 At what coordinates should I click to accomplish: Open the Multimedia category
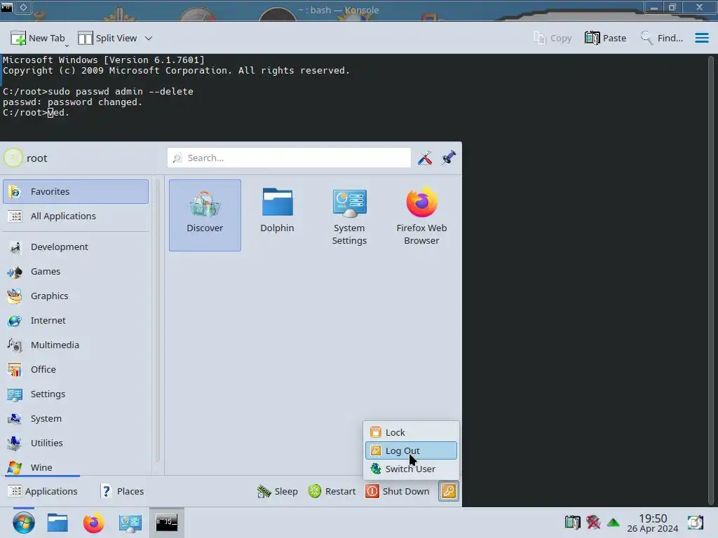pyautogui.click(x=76, y=345)
